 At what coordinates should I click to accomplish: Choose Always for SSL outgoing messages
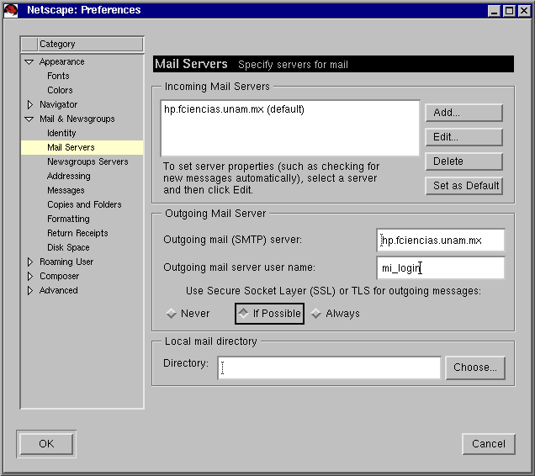316,314
